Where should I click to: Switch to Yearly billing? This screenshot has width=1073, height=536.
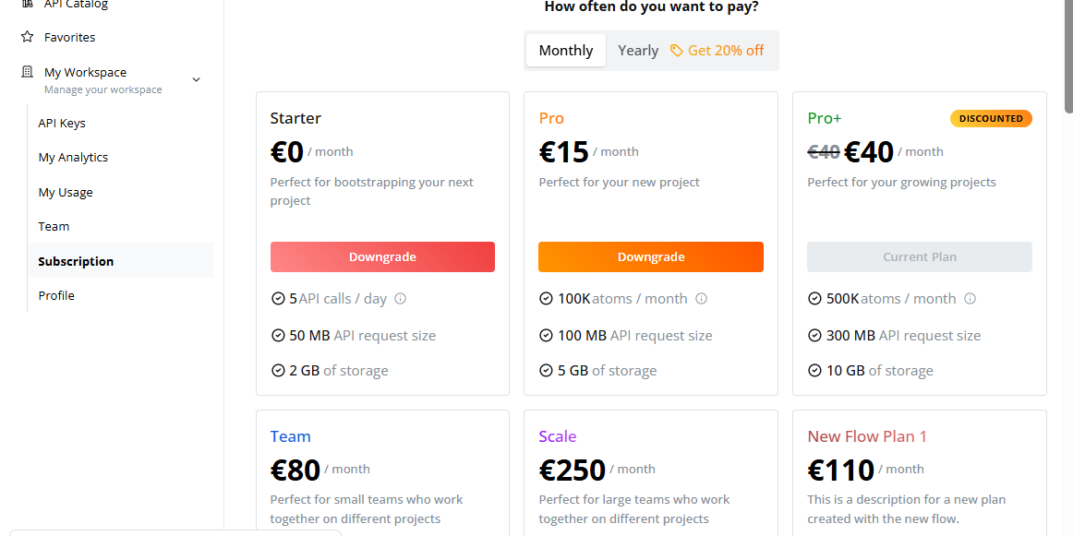click(x=638, y=51)
